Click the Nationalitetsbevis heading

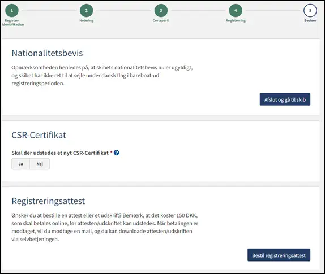tap(47, 53)
